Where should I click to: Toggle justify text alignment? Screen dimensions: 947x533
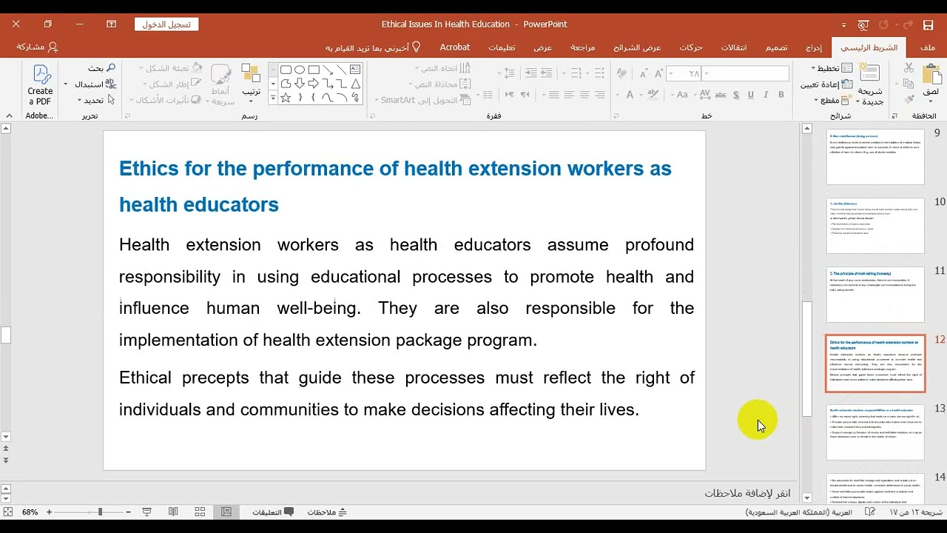coord(553,95)
